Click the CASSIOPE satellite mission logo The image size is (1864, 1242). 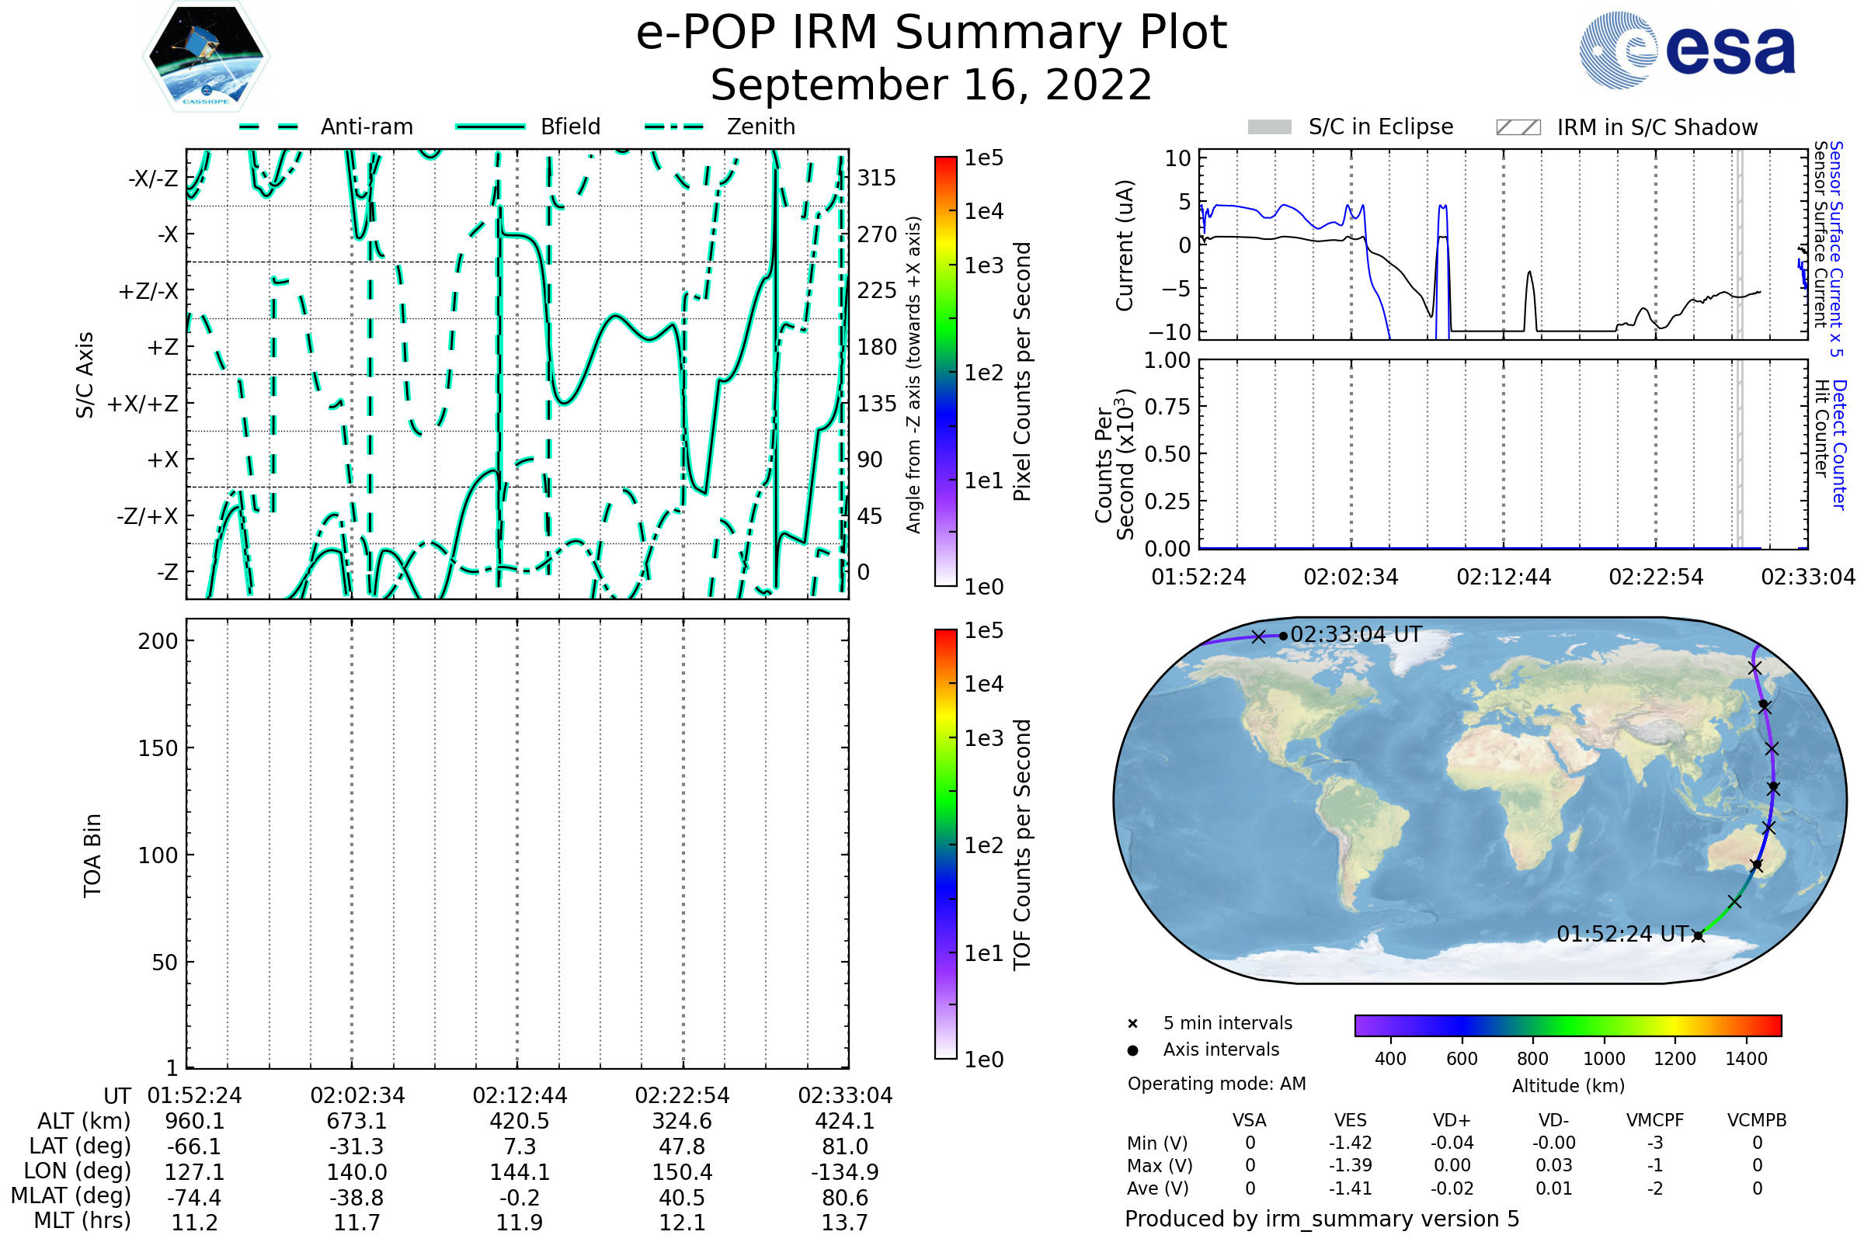click(206, 57)
